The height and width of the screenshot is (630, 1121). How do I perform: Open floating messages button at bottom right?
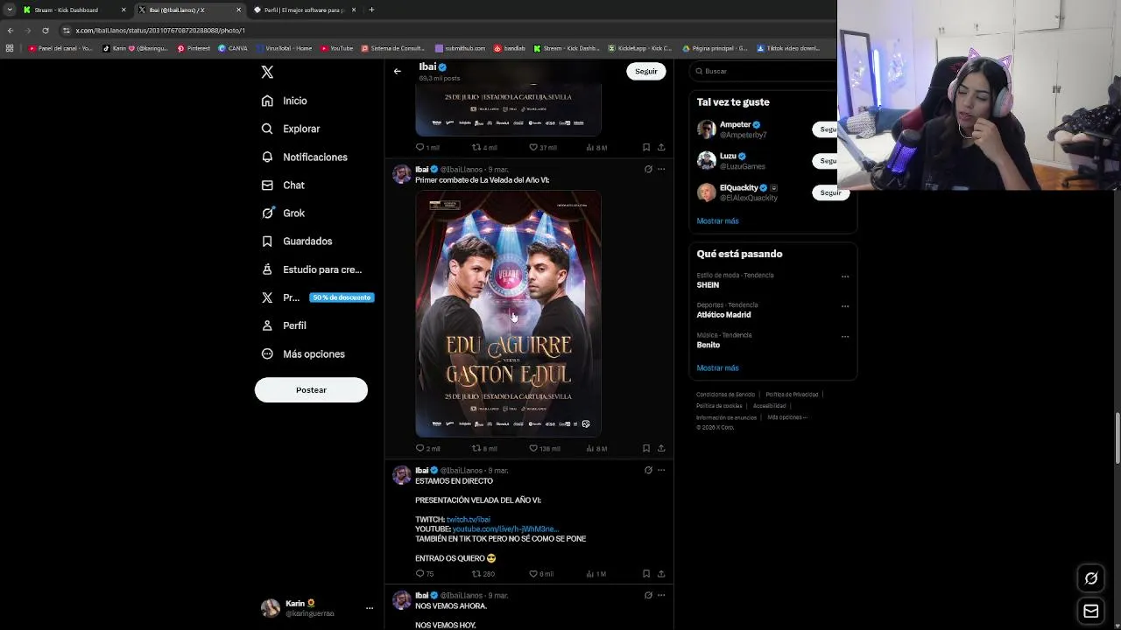(1091, 612)
